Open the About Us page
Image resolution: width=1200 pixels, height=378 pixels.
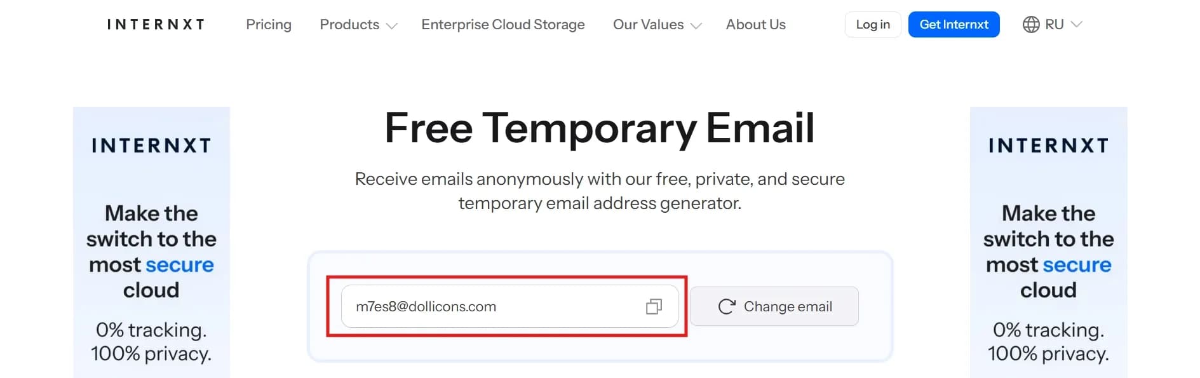755,24
